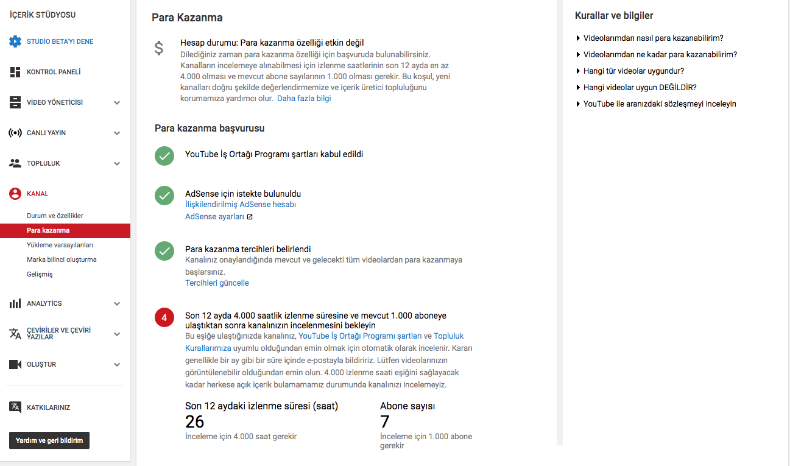Image resolution: width=790 pixels, height=466 pixels.
Task: Expand the Çeviriler ve Çeviri Yazılar chevron
Action: tap(117, 334)
